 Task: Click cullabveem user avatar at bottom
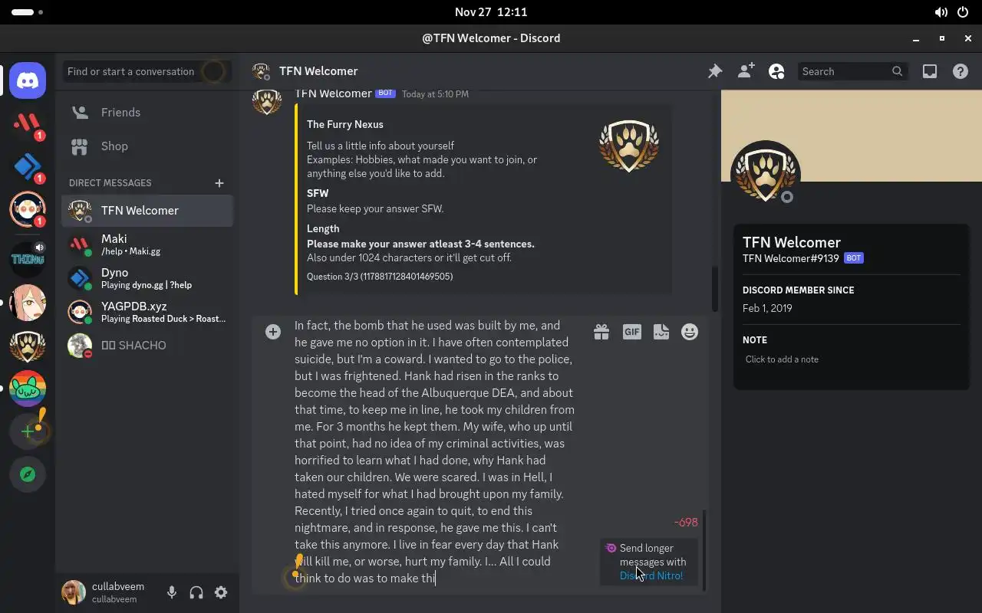click(x=74, y=592)
